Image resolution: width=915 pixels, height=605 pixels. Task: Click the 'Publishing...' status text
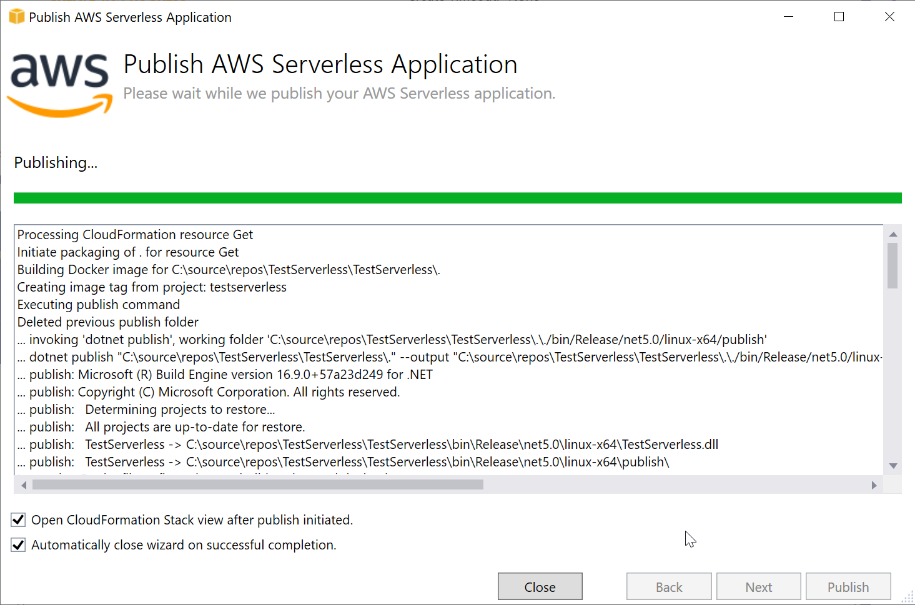[x=56, y=163]
